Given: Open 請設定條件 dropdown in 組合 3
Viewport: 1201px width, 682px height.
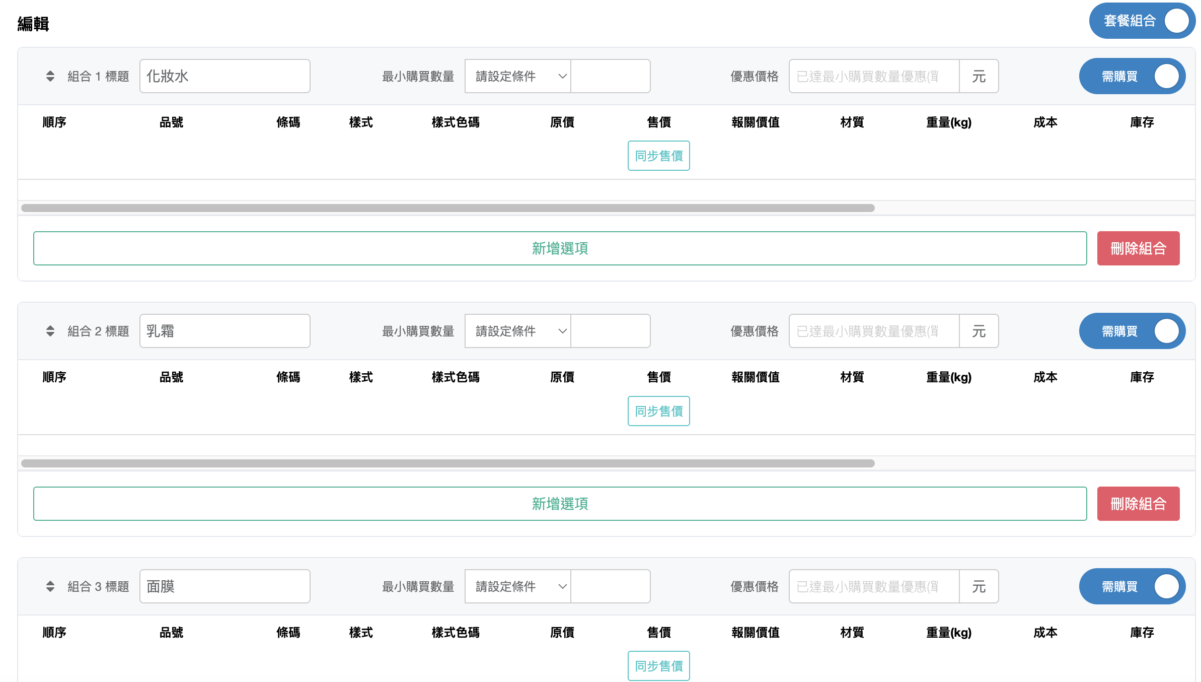Looking at the screenshot, I should pos(517,586).
